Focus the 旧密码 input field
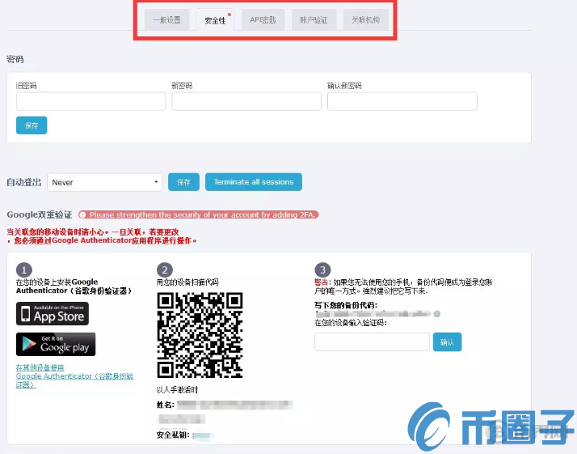The width and height of the screenshot is (577, 454). (x=91, y=101)
